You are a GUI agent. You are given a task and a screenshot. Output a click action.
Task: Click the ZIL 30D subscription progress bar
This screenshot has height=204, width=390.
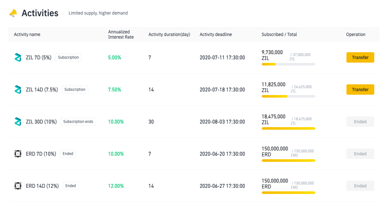click(288, 128)
